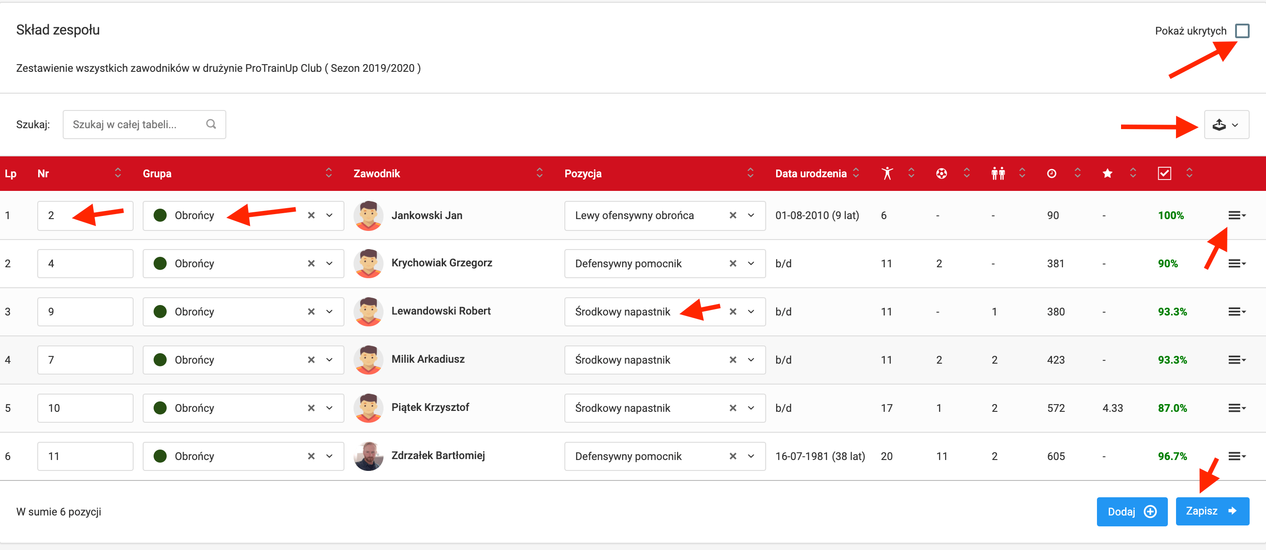Enable the Pokaż ukrytych checkbox

[1241, 31]
